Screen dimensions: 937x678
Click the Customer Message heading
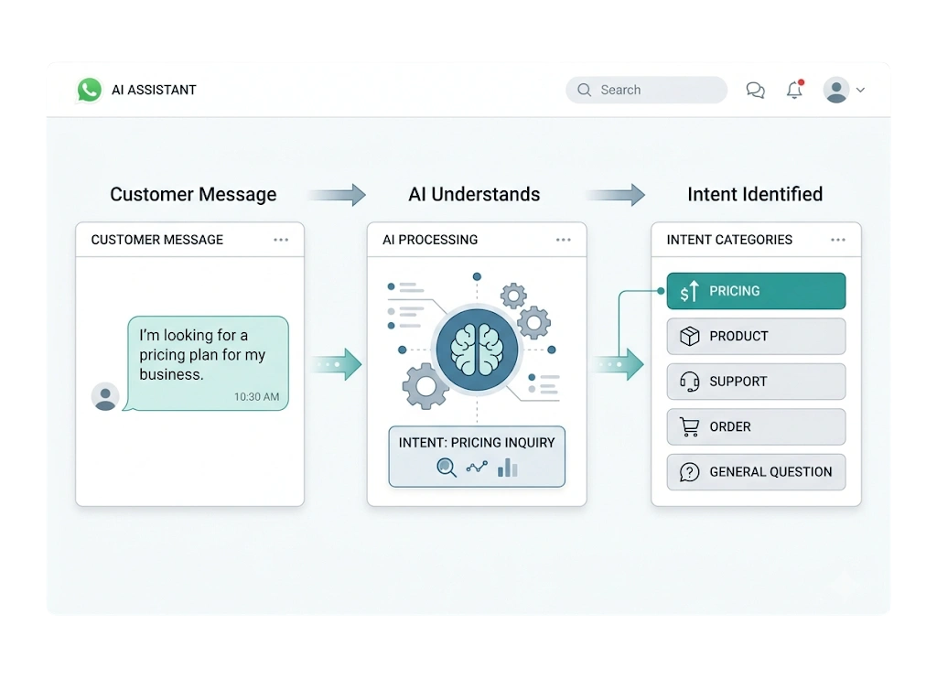tap(193, 194)
